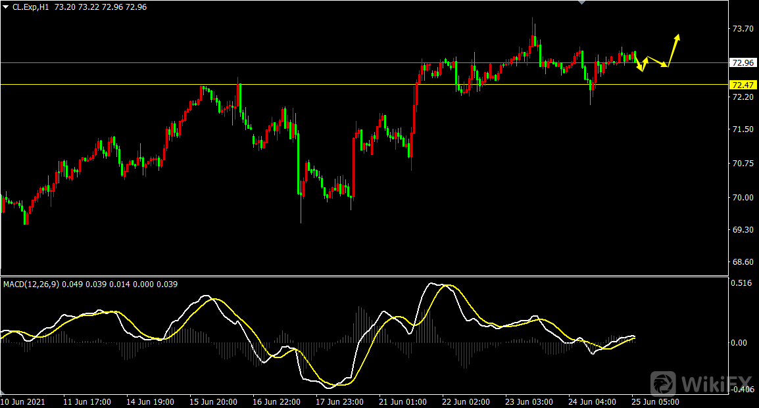Click the OHLC values 73.20 73.22 72.96 72.96

(x=101, y=7)
